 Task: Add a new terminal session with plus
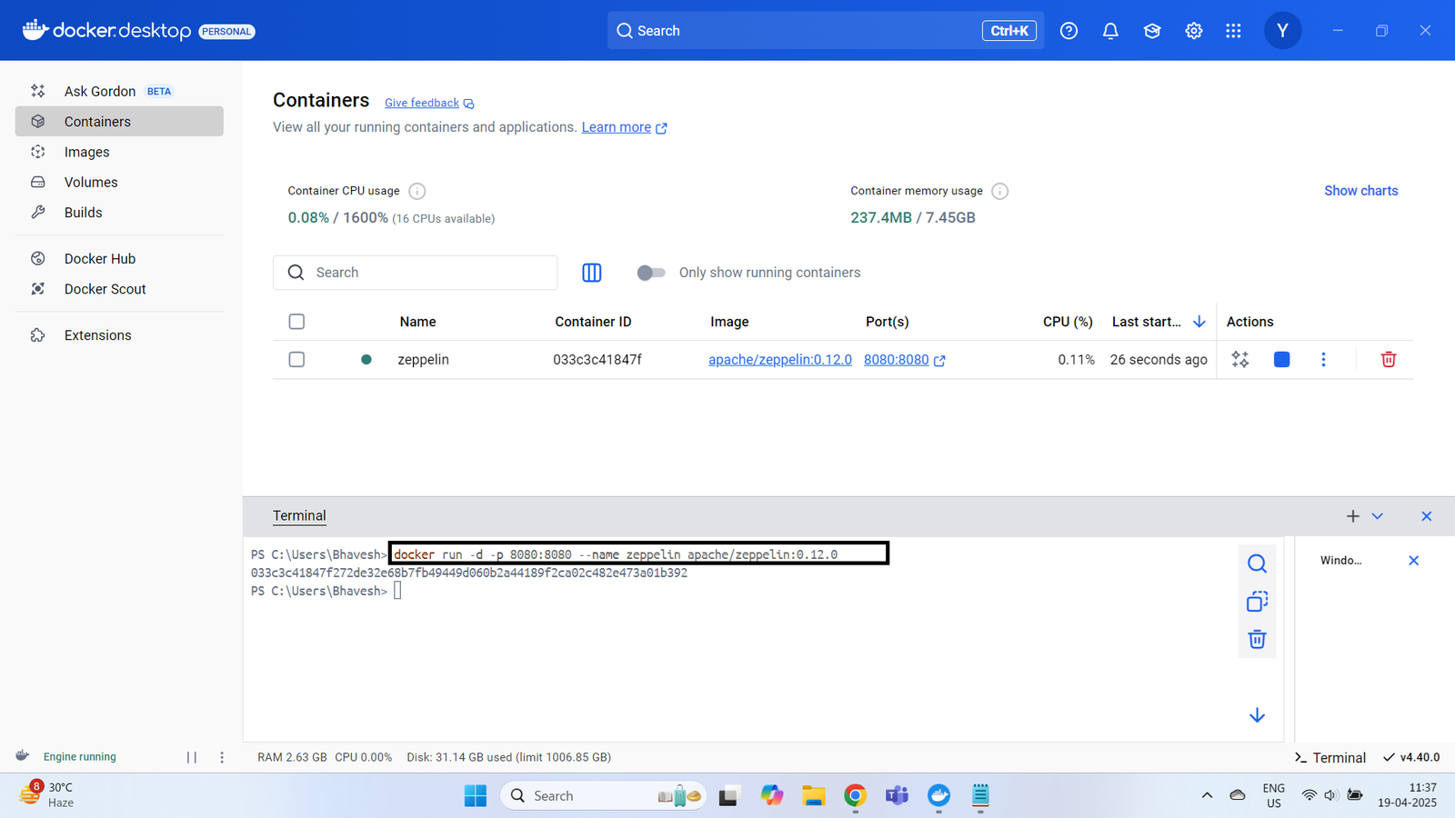1353,516
